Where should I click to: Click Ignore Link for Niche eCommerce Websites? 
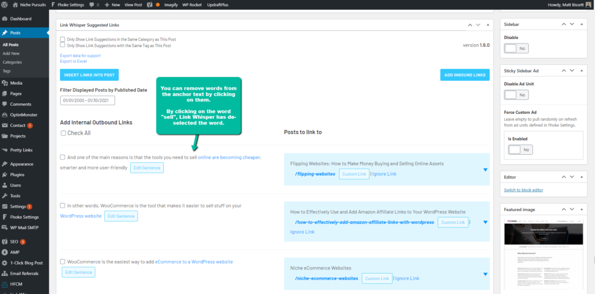coord(407,278)
